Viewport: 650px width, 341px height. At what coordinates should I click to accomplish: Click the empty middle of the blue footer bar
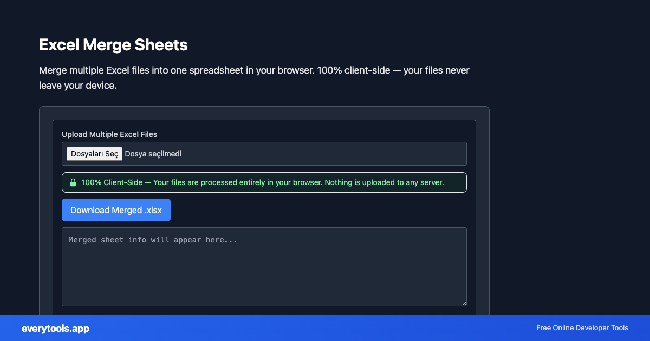pos(314,328)
